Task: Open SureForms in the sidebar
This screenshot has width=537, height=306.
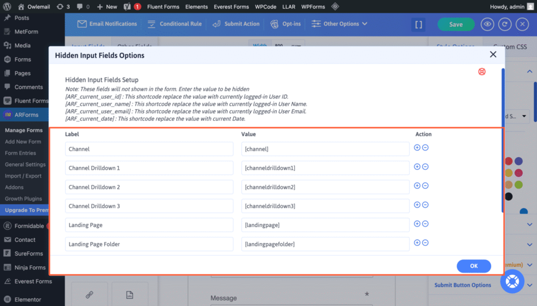Action: pos(29,254)
